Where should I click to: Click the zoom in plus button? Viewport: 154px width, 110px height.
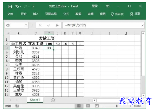click(130, 106)
